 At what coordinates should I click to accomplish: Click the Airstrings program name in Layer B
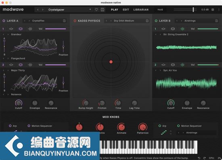pos(190,21)
